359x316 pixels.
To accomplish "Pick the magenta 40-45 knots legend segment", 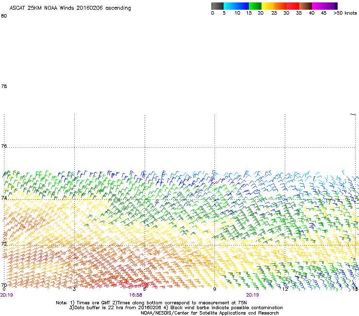I will 318,6.
